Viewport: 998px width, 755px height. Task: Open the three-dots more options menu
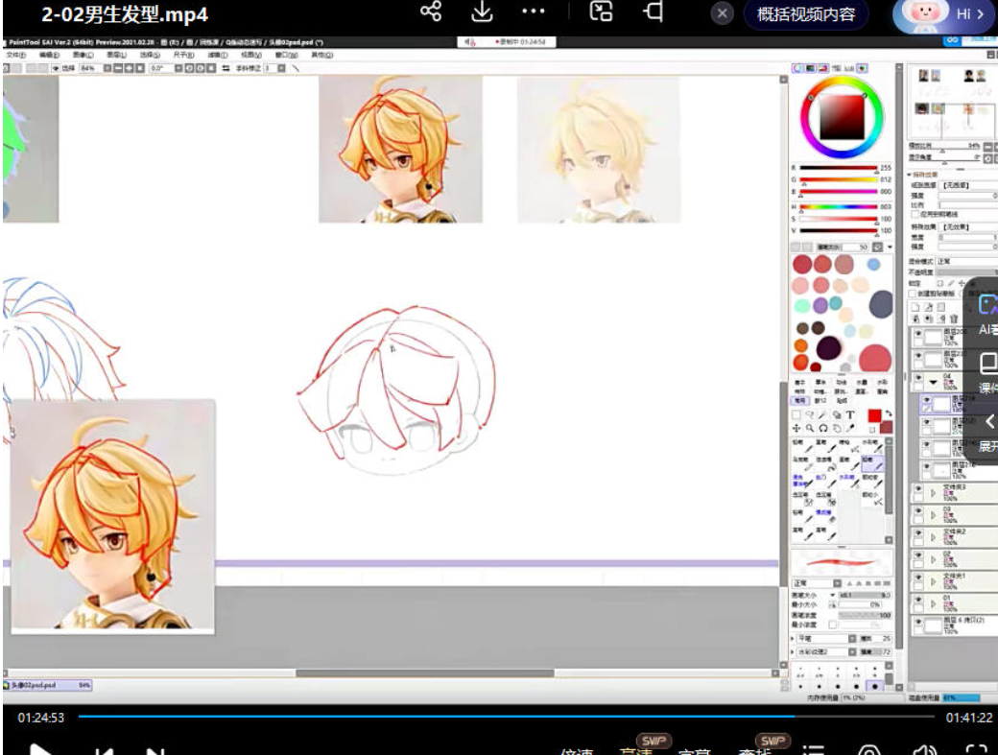(533, 12)
